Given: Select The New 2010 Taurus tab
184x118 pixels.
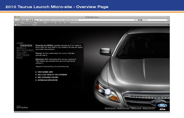Looking at the screenshot, I should click(x=26, y=25).
